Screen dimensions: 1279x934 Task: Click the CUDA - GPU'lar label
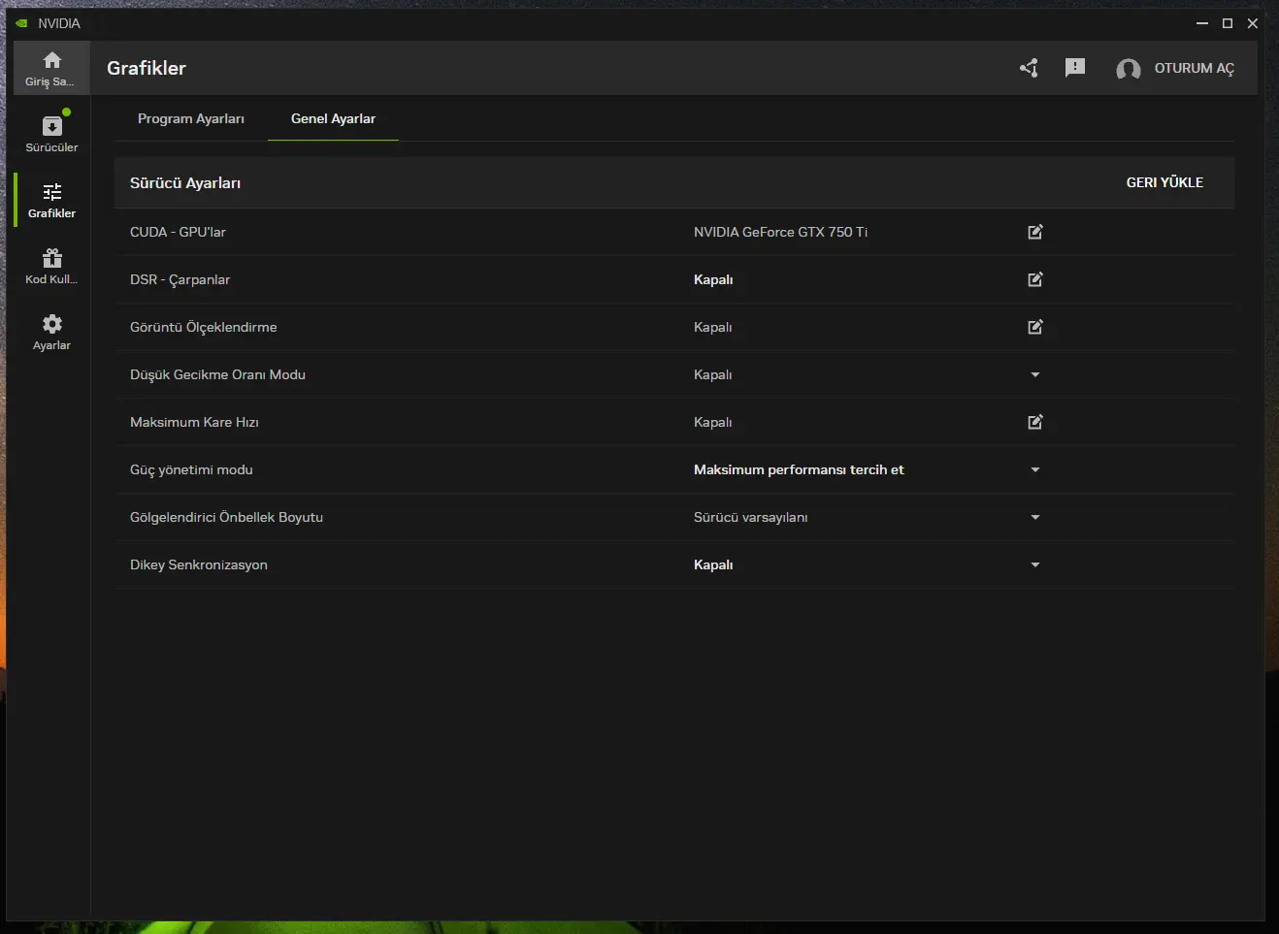[178, 232]
